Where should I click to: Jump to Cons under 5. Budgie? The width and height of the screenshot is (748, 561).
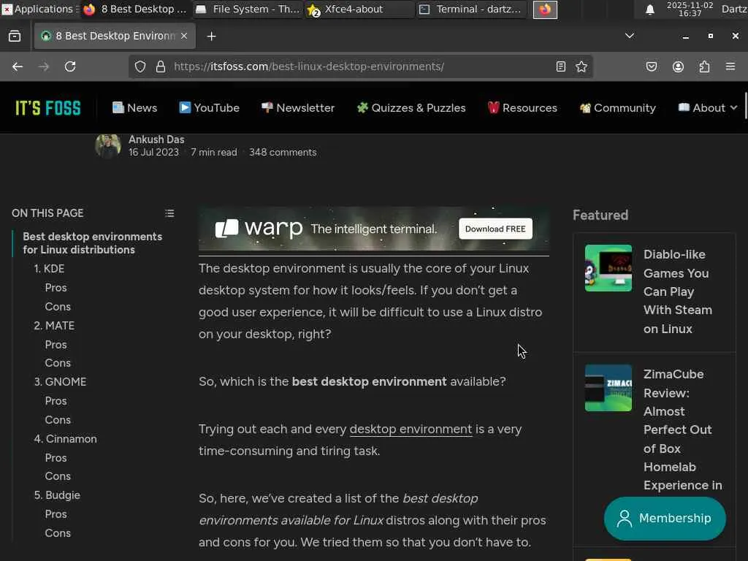coord(58,533)
